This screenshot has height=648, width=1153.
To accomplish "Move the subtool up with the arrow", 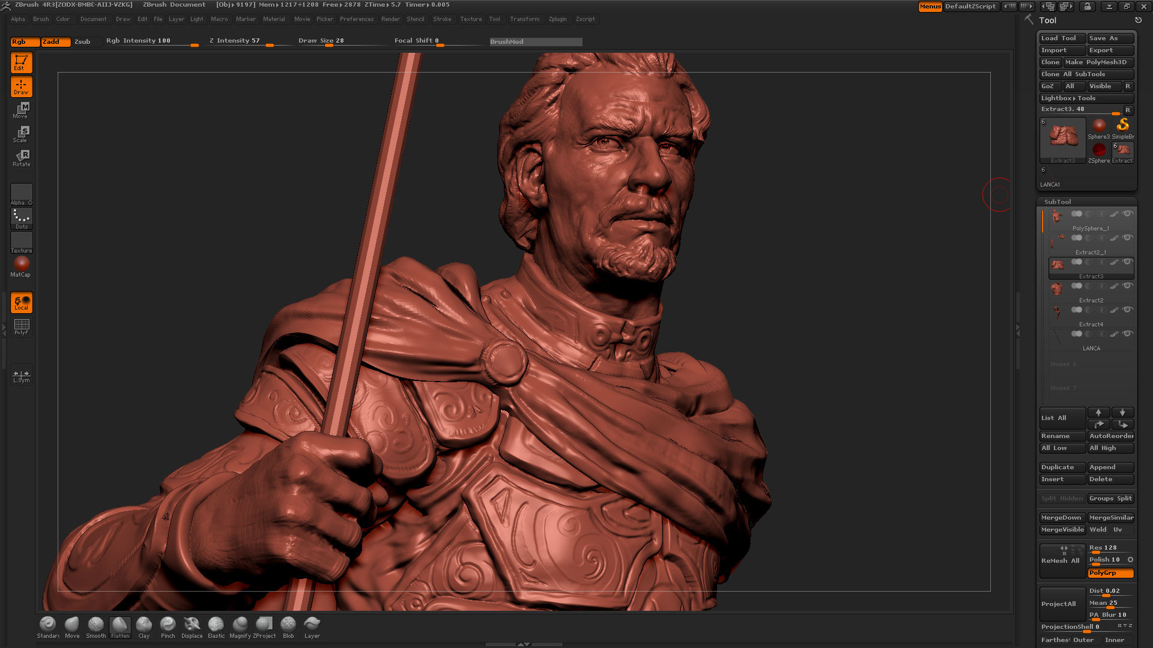I will (1098, 412).
